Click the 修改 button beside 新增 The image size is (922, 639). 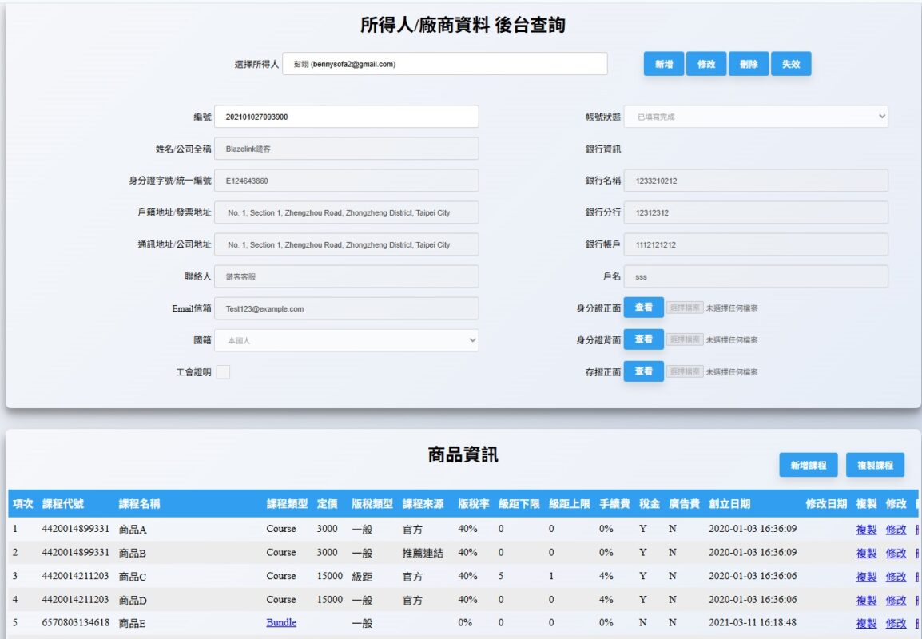(x=706, y=65)
